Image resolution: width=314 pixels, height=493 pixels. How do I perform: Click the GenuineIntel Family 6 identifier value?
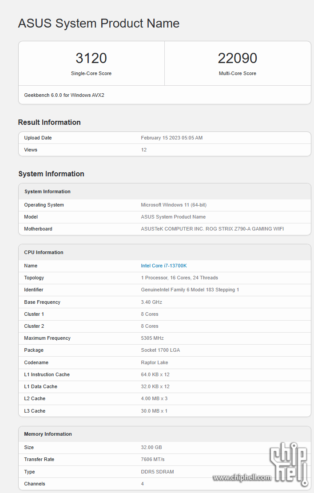click(190, 290)
